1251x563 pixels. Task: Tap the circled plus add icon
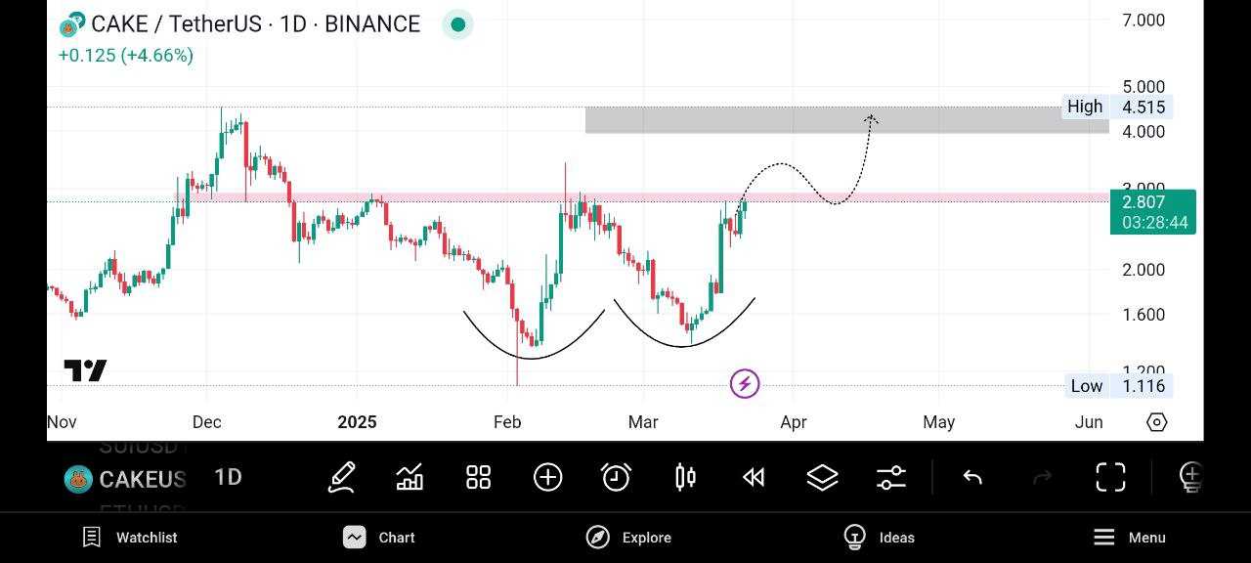click(547, 477)
